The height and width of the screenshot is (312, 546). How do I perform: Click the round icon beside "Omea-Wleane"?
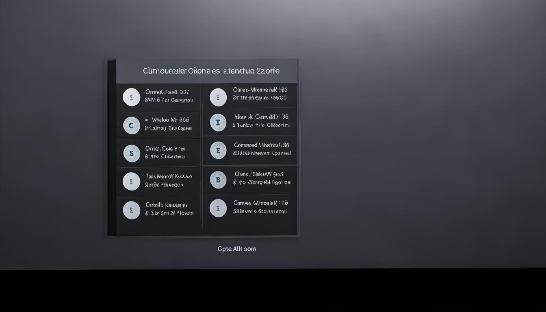pos(218,97)
